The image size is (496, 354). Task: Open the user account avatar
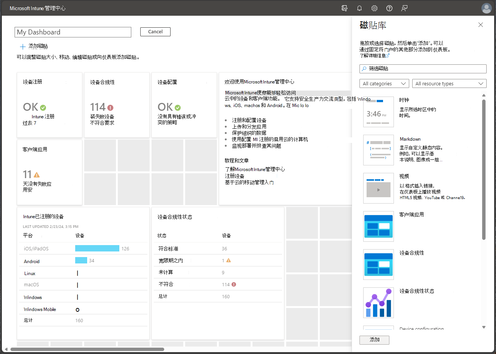click(x=486, y=8)
